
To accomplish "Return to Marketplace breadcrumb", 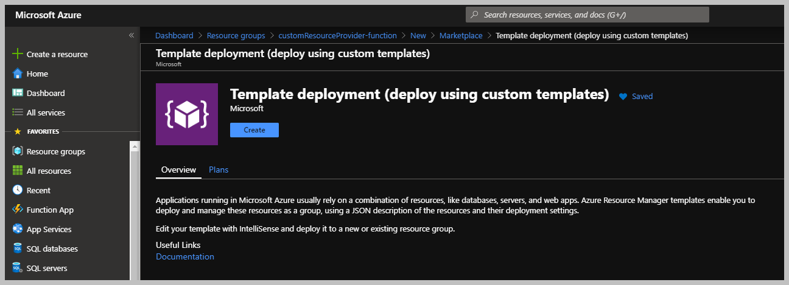I will point(461,36).
